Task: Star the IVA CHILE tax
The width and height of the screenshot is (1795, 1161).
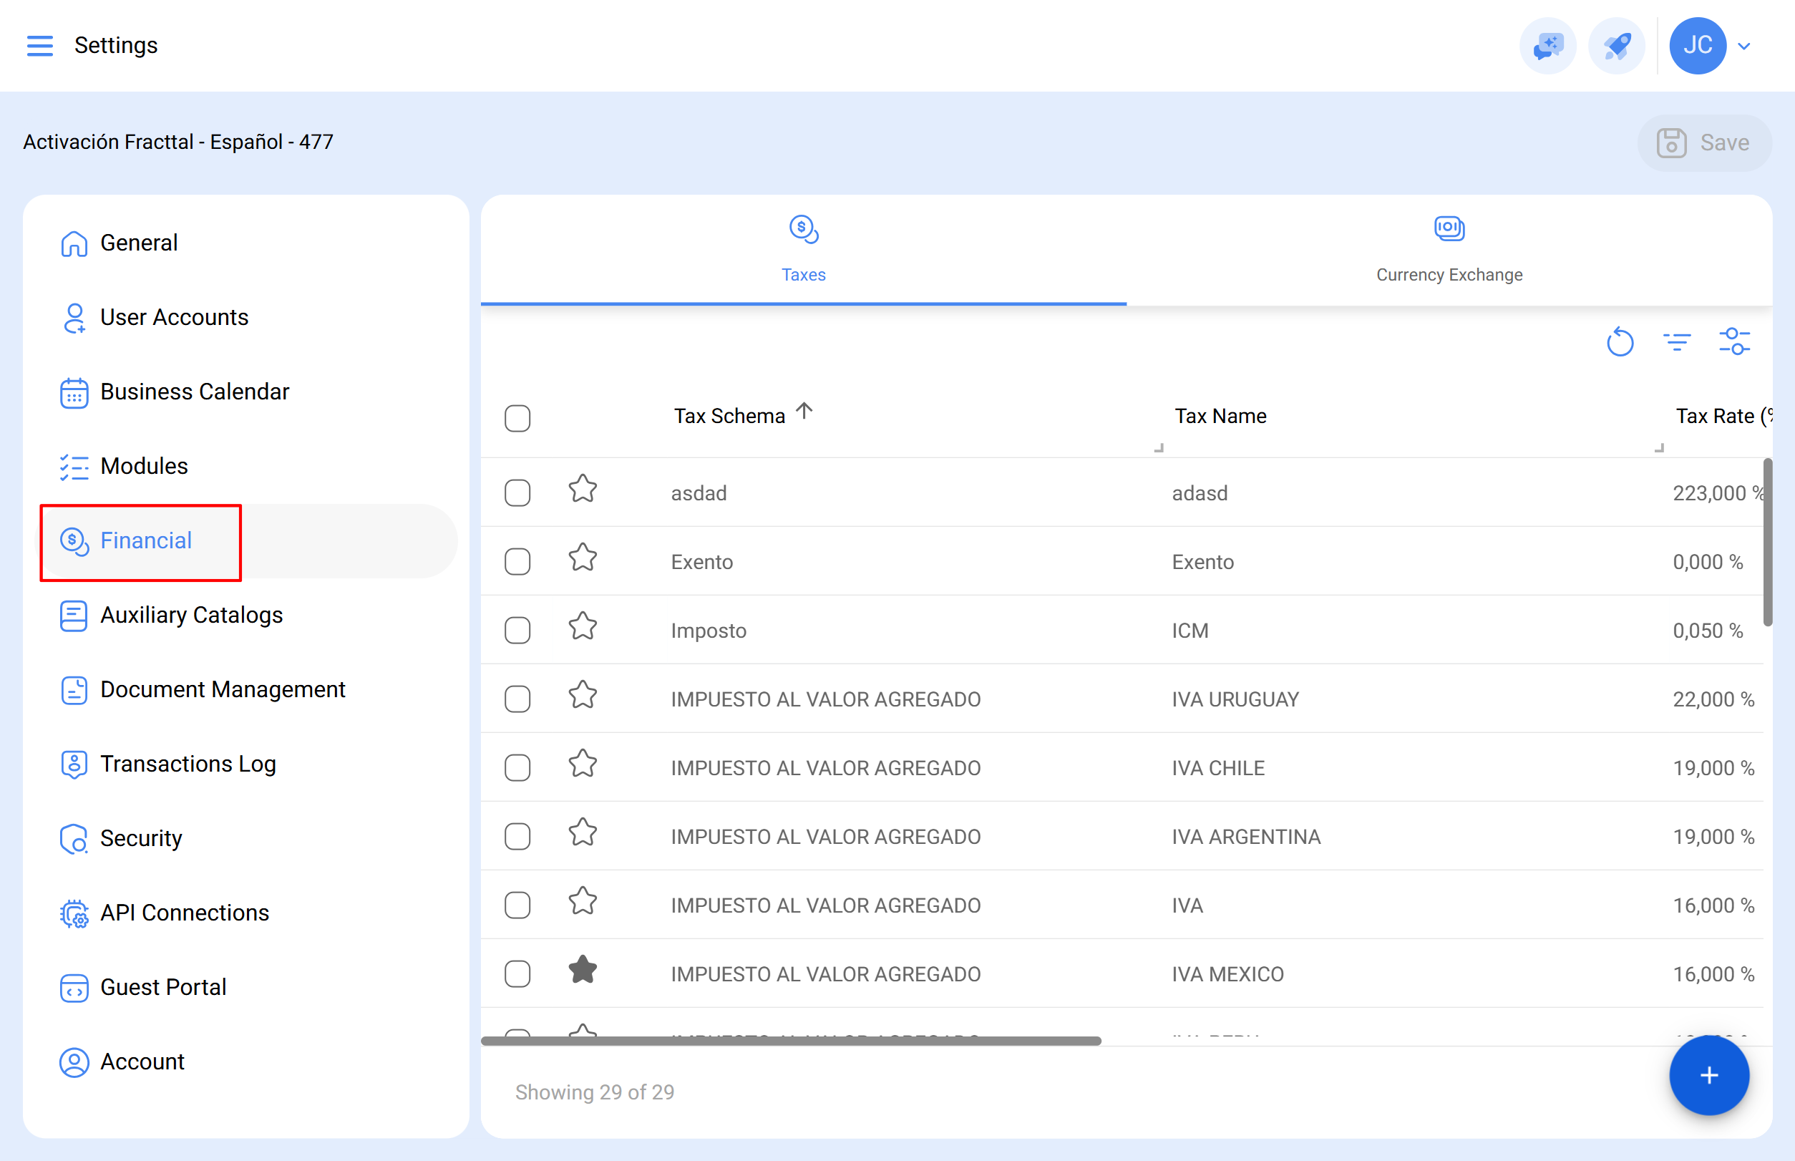Action: click(583, 763)
